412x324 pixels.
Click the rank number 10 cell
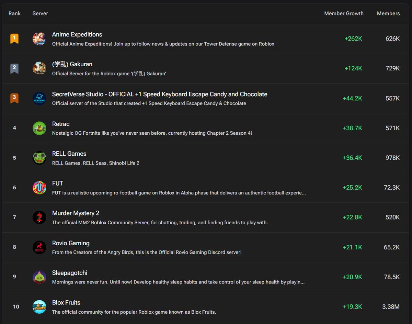click(x=16, y=306)
